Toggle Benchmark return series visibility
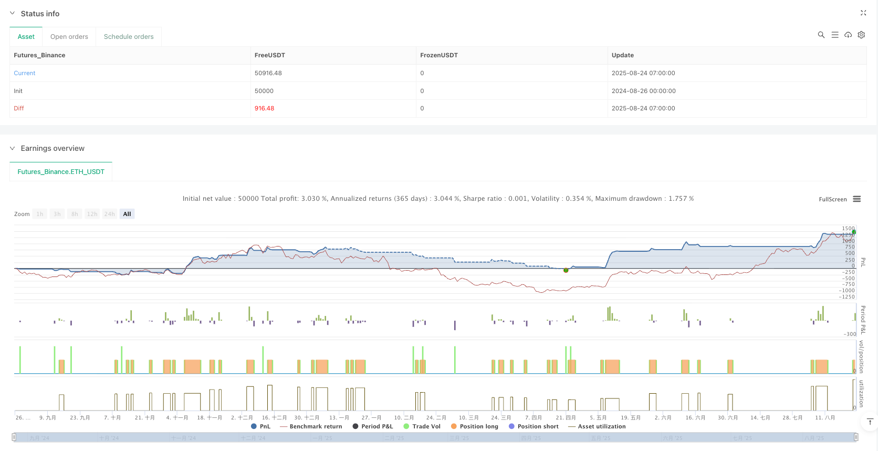The width and height of the screenshot is (878, 451). coord(311,426)
